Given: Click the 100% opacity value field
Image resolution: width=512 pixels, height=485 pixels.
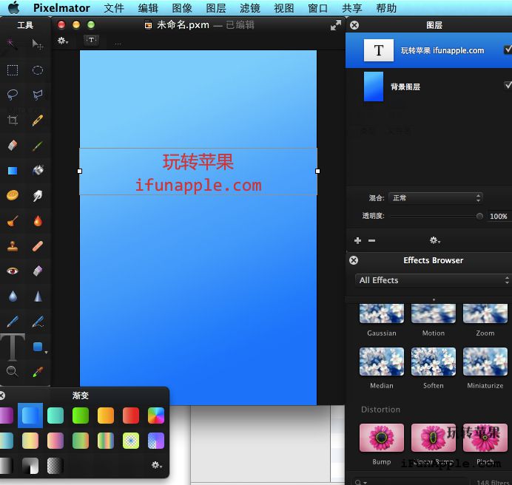Looking at the screenshot, I should click(x=499, y=216).
